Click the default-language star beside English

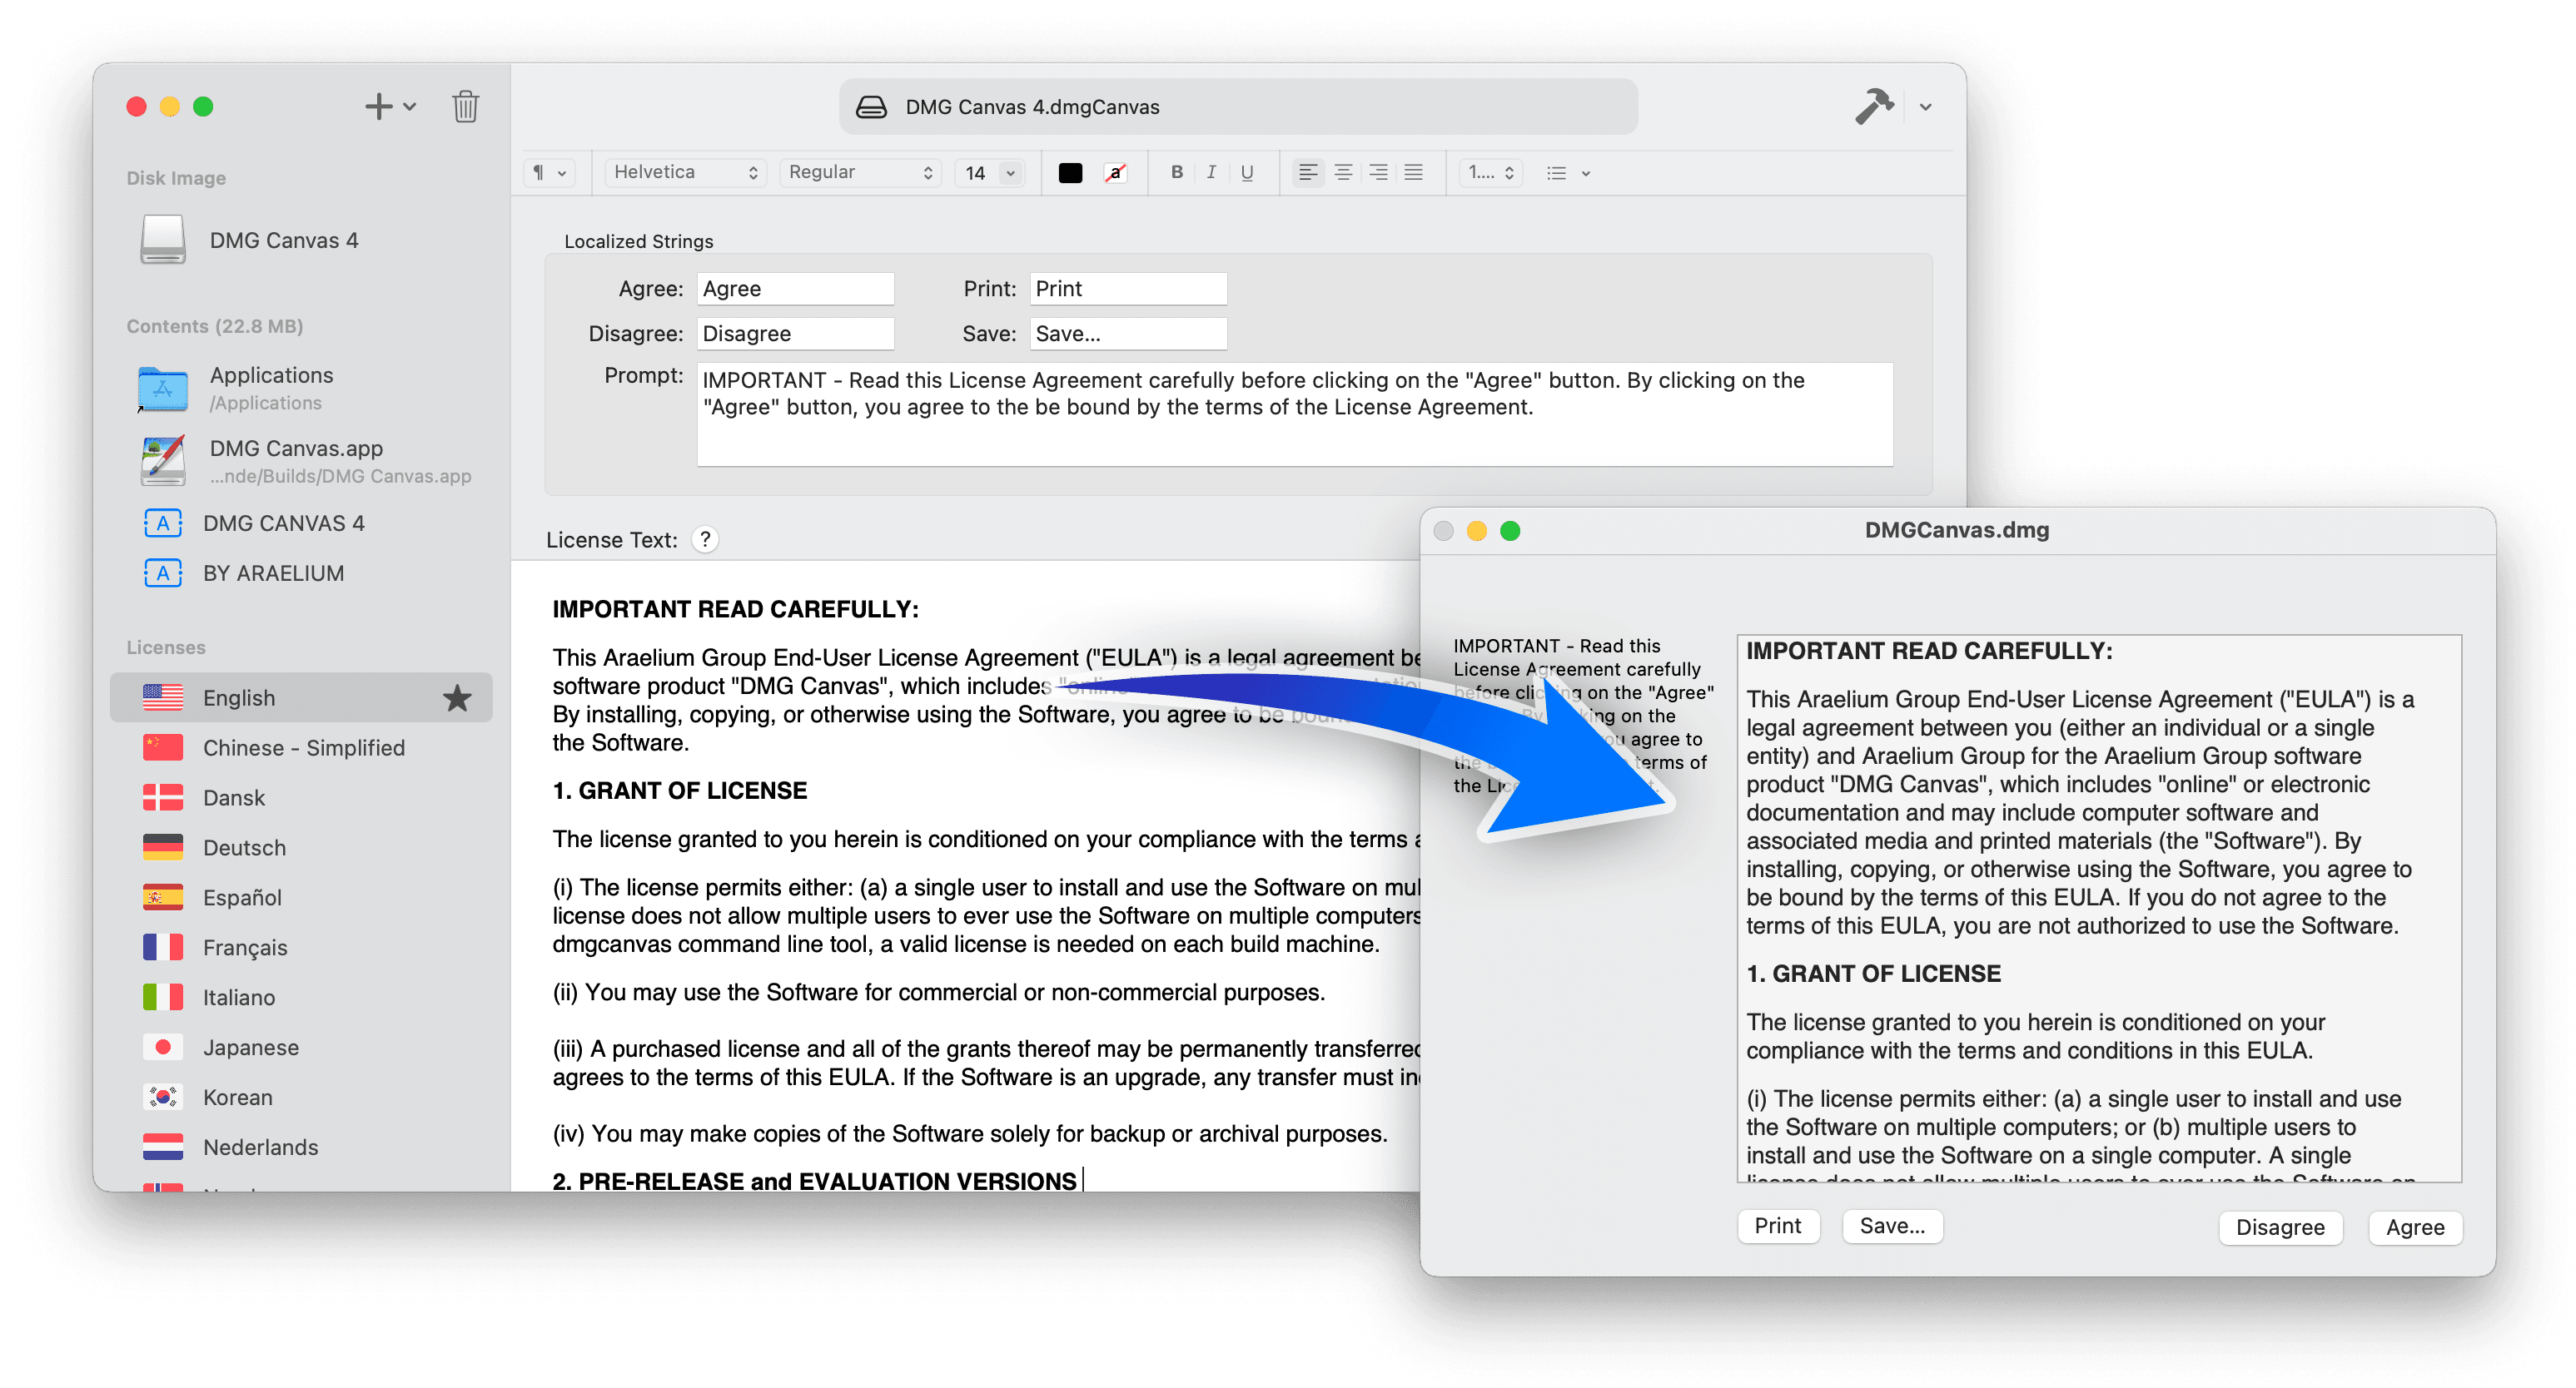(457, 697)
